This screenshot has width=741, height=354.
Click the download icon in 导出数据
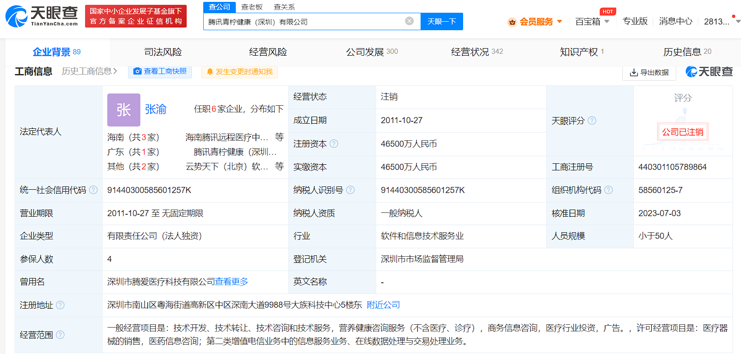coord(634,72)
